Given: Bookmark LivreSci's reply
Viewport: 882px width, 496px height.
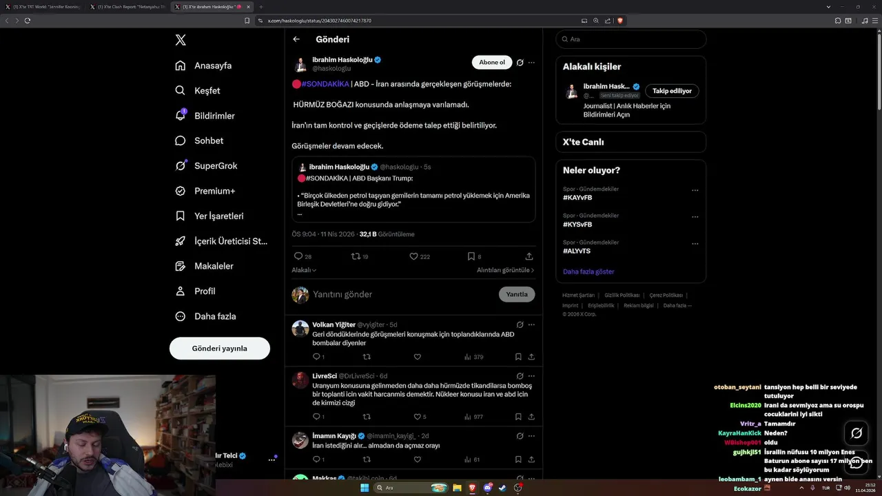Looking at the screenshot, I should (x=518, y=417).
